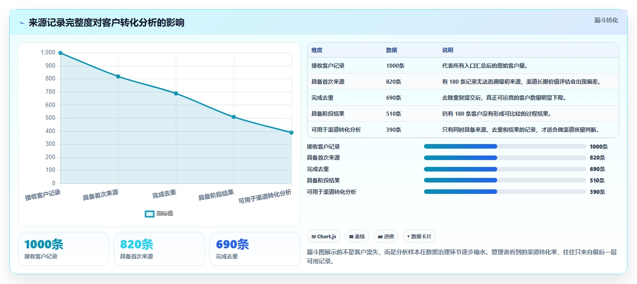
Task: Click the 510条 table data cell
Action: point(394,114)
